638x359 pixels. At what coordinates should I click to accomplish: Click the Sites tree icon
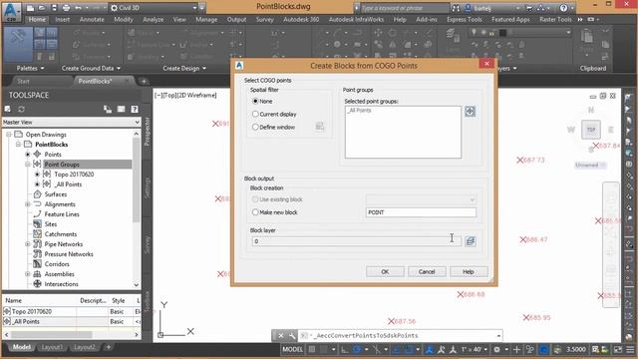click(38, 223)
